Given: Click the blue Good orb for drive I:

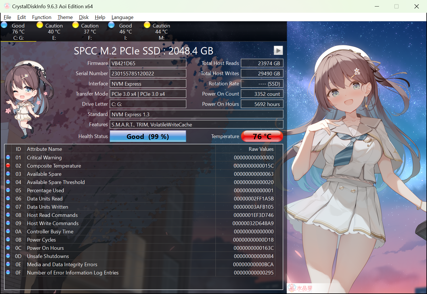Looking at the screenshot, I should tap(111, 25).
